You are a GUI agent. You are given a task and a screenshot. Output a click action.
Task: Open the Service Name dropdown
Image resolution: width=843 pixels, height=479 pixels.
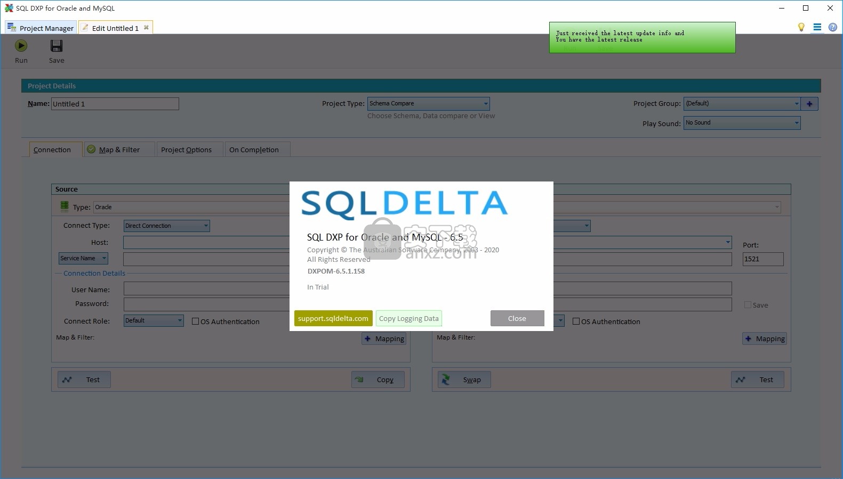(x=83, y=258)
